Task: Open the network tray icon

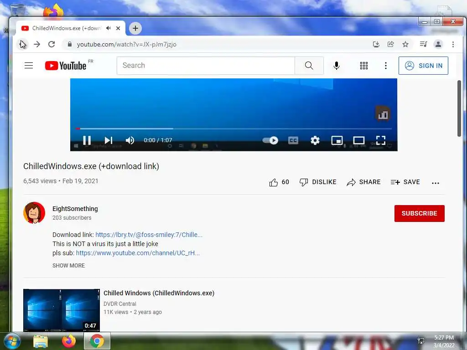Action: click(421, 341)
